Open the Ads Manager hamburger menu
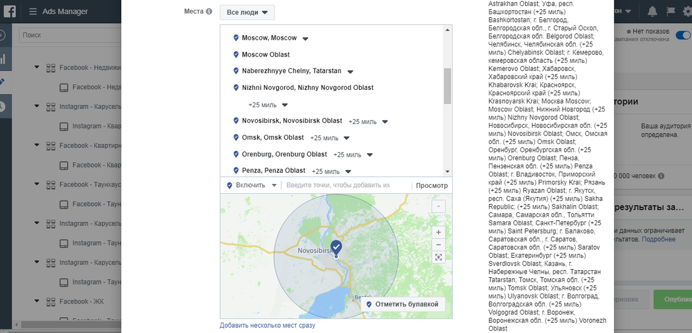The image size is (692, 333). (33, 12)
